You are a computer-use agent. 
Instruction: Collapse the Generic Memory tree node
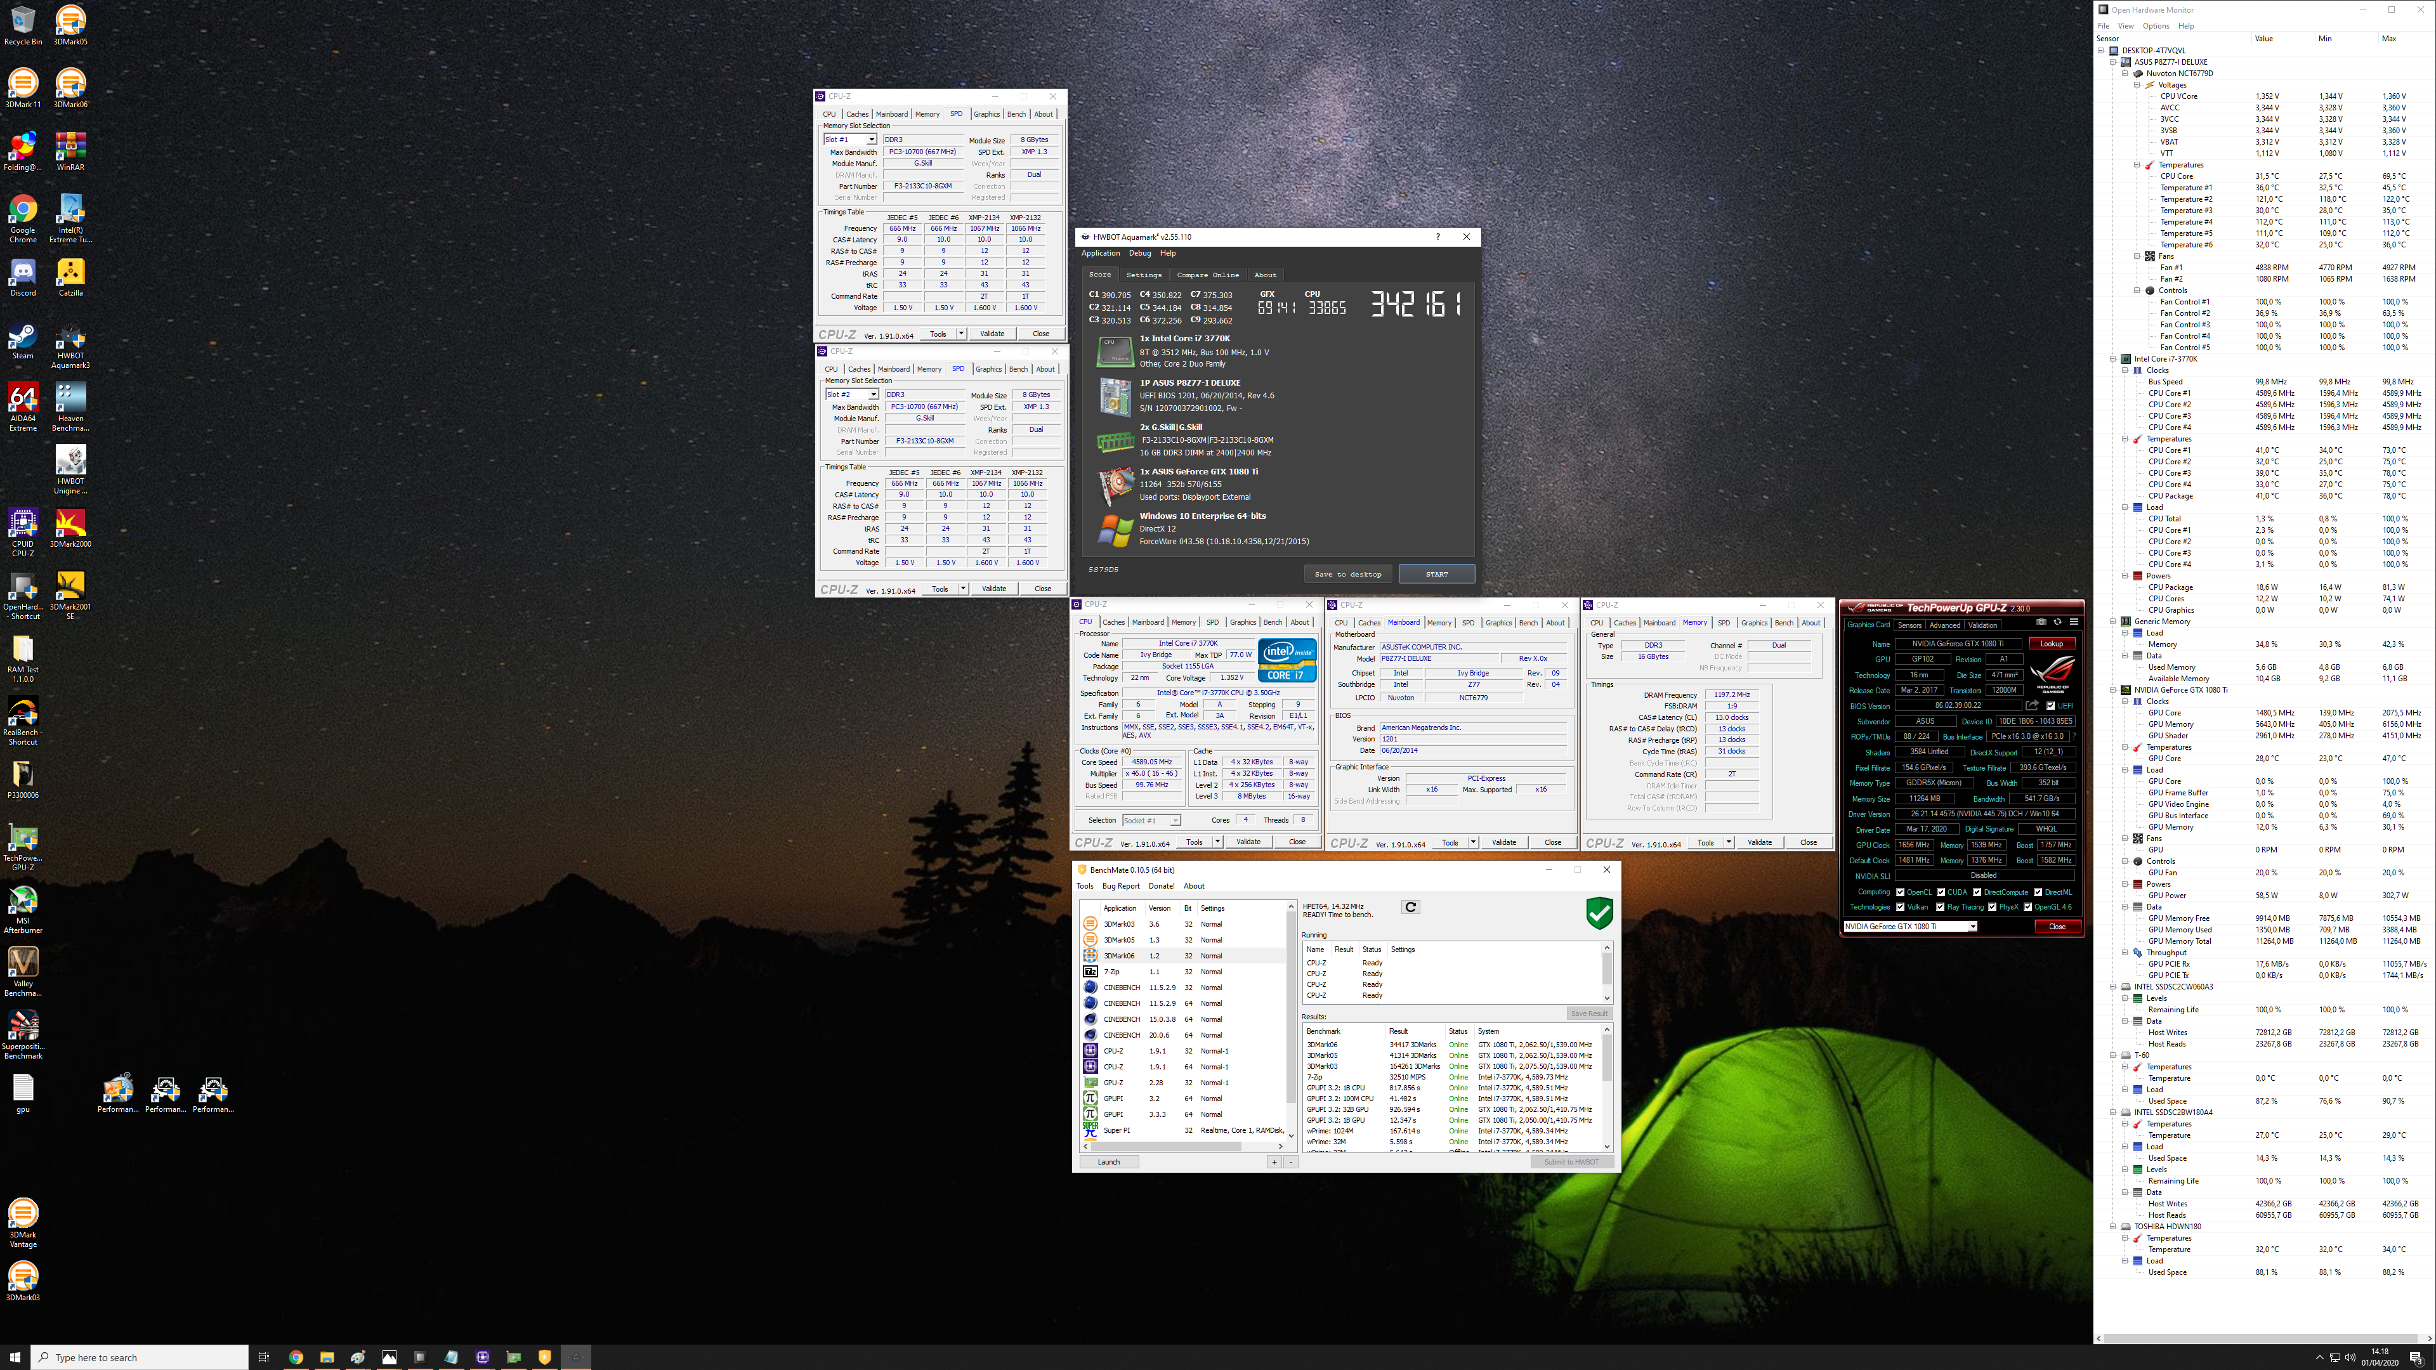point(2112,621)
